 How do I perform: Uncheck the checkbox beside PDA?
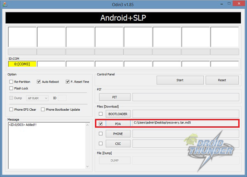point(101,123)
